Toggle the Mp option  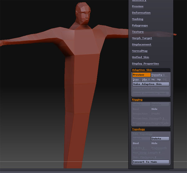point(159,80)
